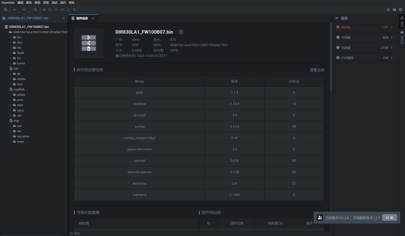The width and height of the screenshot is (405, 236).
Task: Open the 调试 menu
Action: pyautogui.click(x=55, y=2)
